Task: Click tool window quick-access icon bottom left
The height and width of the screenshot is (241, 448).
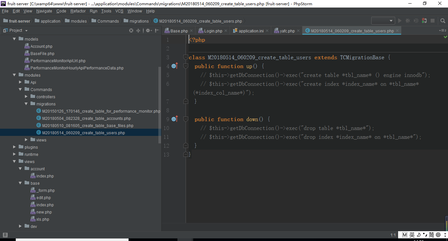Action: coord(5,235)
